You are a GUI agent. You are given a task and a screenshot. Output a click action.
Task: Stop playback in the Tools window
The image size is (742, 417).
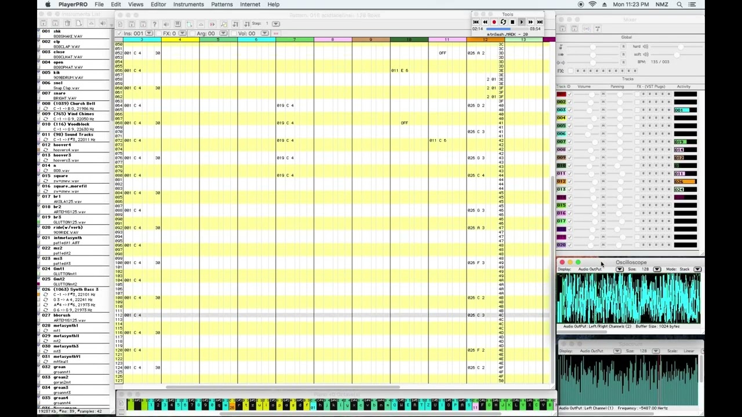512,22
